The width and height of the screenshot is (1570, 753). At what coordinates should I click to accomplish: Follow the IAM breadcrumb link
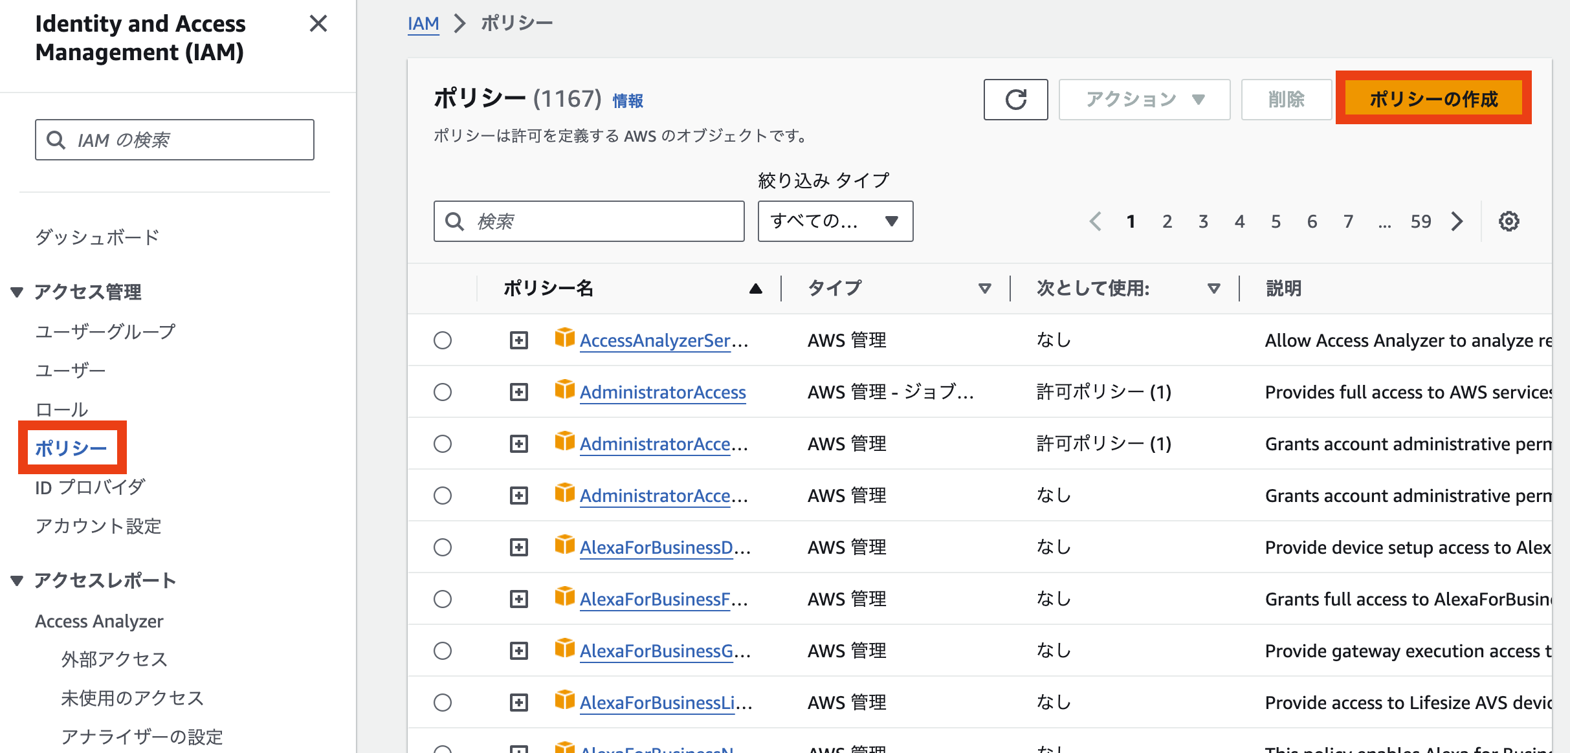tap(423, 23)
